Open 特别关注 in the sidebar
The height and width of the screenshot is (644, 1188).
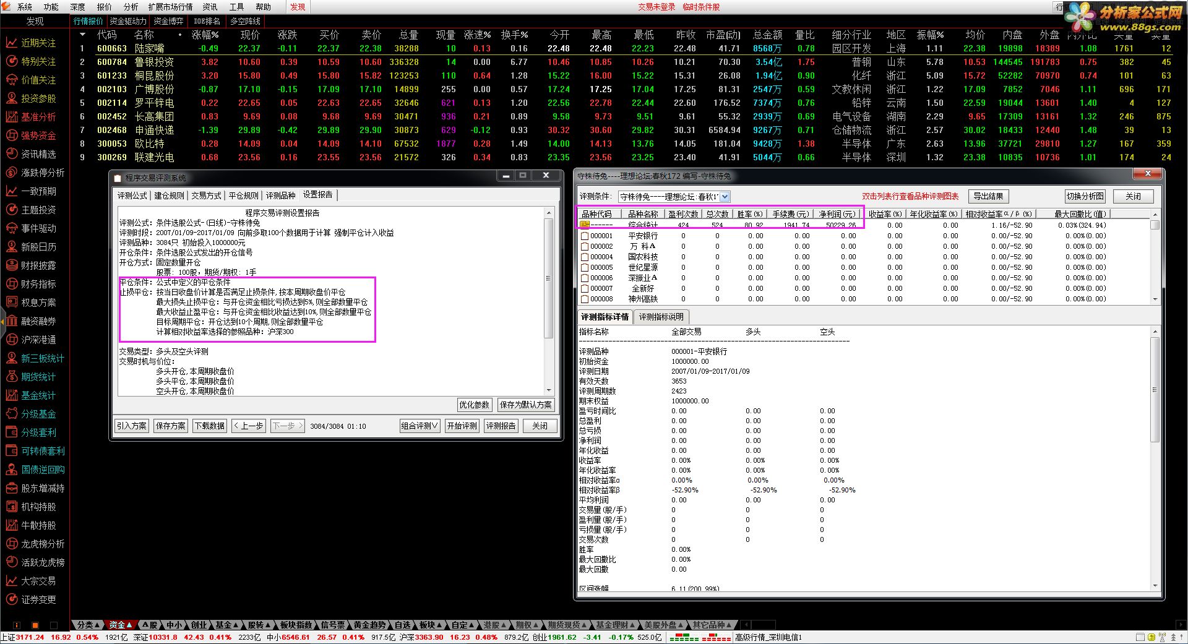coord(31,61)
